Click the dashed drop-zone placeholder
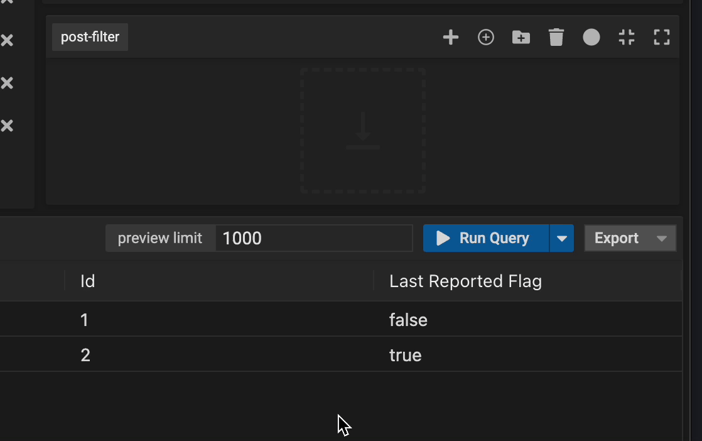 tap(363, 131)
